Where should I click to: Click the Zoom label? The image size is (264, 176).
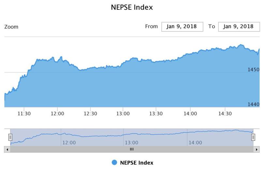tap(11, 27)
